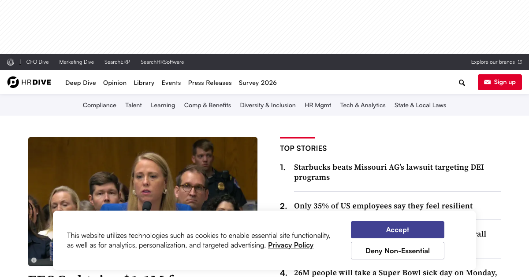Screen dimensions: 529x277
Task: Open the Deep Dive menu item
Action: [x=80, y=83]
